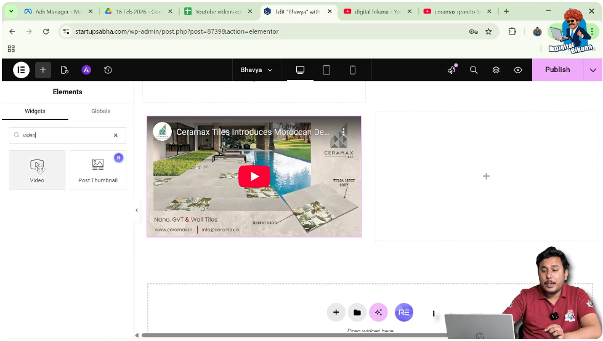Bookmark this page with star icon
Screen dimensions: 603x341
(x=488, y=31)
